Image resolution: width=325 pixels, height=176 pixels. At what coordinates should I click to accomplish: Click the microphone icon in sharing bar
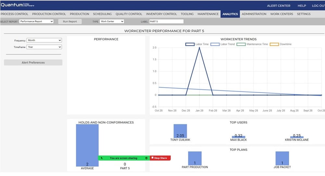(102, 158)
